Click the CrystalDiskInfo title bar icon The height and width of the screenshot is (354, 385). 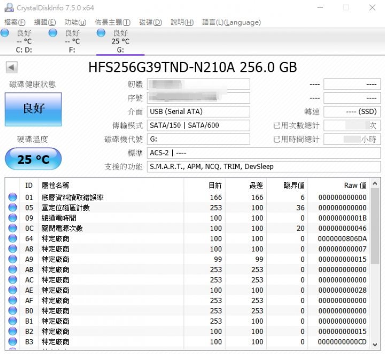[9, 7]
